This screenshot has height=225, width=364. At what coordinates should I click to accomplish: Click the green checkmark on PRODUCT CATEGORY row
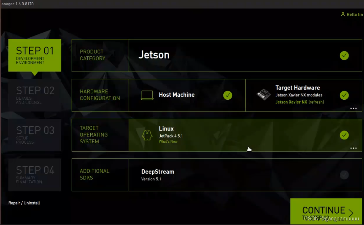[344, 55]
